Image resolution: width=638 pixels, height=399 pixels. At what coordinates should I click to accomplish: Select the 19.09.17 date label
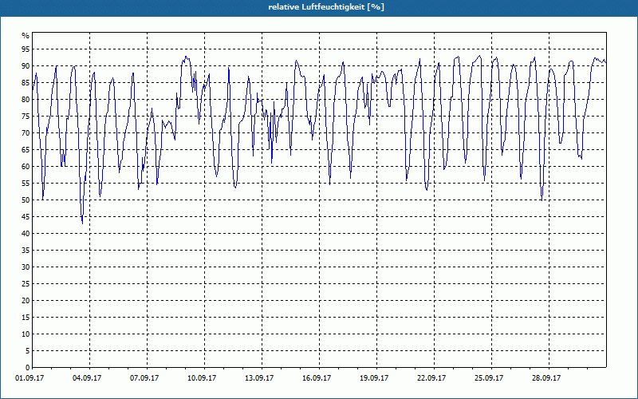click(x=374, y=378)
